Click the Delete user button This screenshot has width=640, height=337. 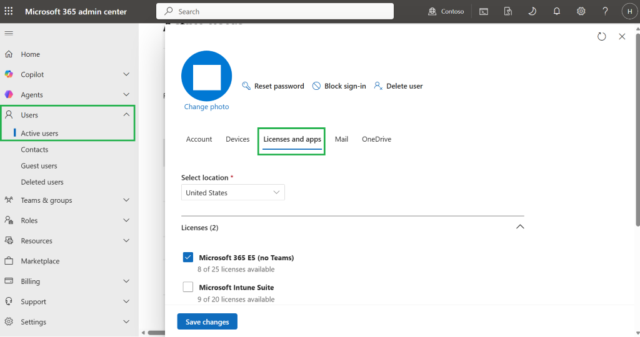(x=398, y=86)
